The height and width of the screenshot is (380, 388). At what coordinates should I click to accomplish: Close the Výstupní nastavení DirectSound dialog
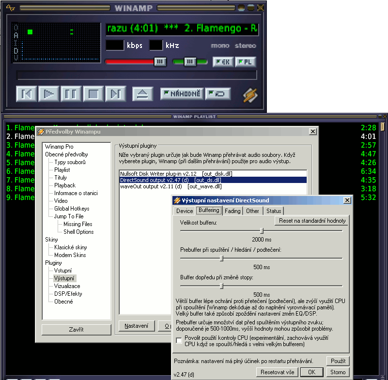[347, 200]
